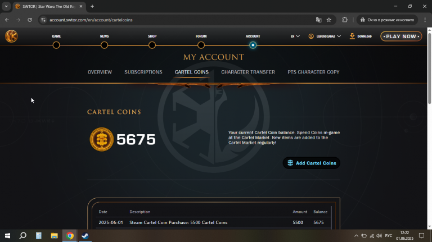
Task: Click the download arrow icon
Action: click(x=352, y=36)
